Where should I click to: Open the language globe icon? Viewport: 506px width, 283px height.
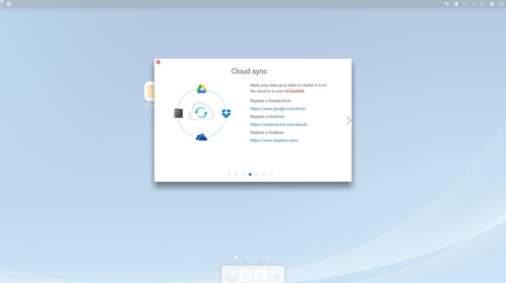pos(492,4)
